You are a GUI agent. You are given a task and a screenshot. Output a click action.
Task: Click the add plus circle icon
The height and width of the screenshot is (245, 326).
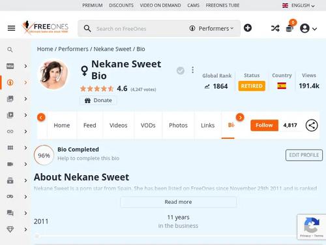tap(248, 28)
